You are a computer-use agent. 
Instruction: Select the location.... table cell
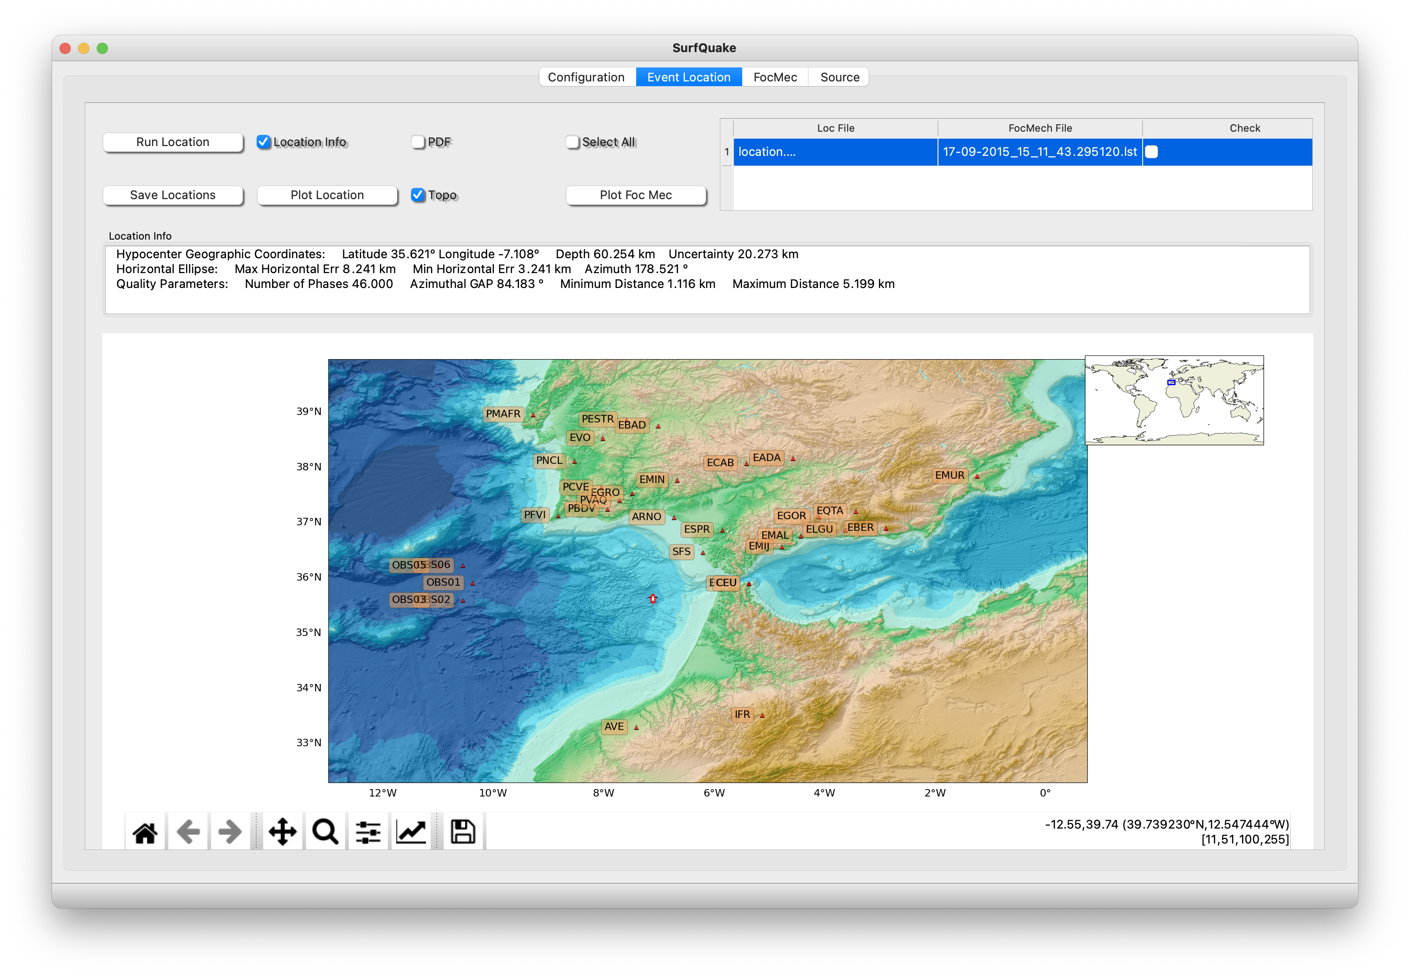coord(836,152)
